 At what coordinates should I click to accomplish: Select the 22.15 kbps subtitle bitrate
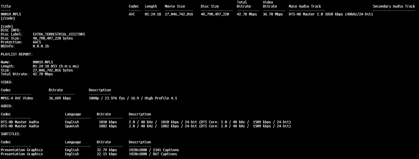point(107,154)
